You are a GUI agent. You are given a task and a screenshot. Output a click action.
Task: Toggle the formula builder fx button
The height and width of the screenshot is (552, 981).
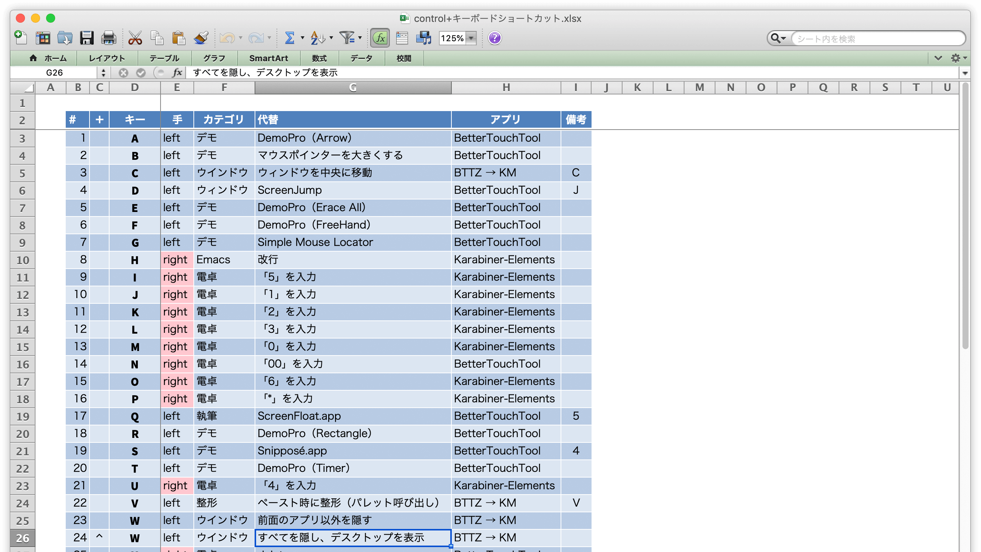tap(380, 38)
